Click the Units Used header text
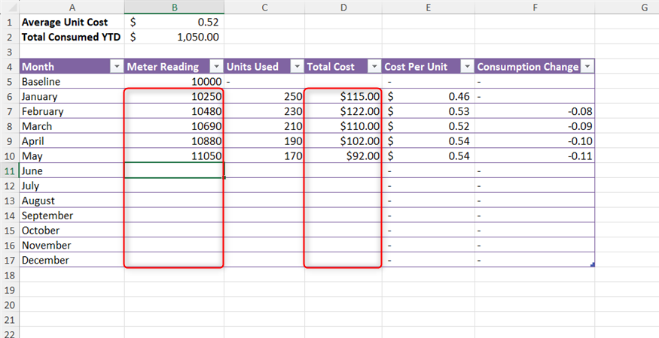659x338 pixels. pos(252,67)
